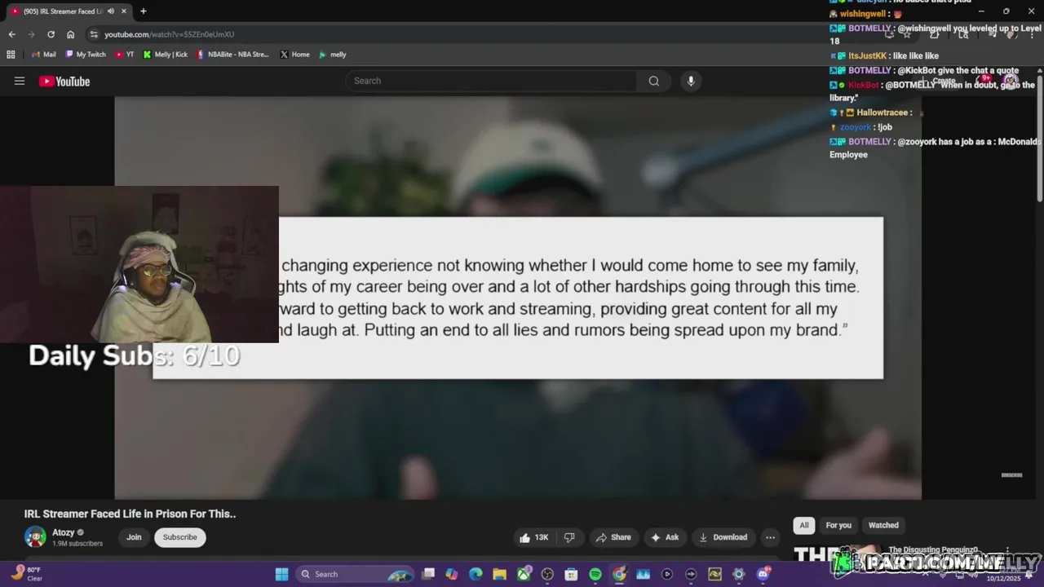1044x587 pixels.
Task: Open the Windows Start menu
Action: tap(281, 574)
